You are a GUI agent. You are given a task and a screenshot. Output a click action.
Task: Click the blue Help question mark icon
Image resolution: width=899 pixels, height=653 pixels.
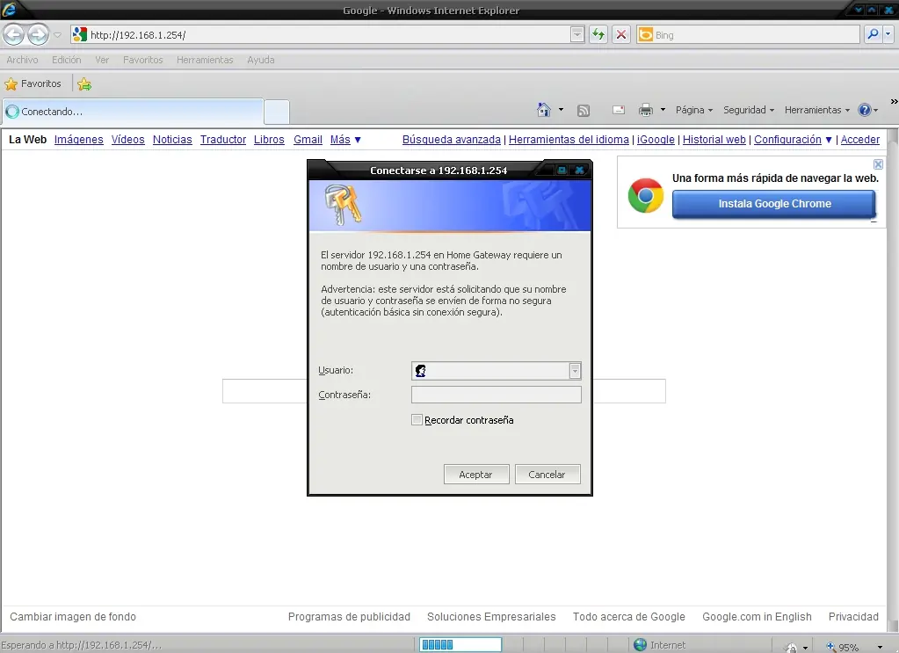pyautogui.click(x=865, y=110)
